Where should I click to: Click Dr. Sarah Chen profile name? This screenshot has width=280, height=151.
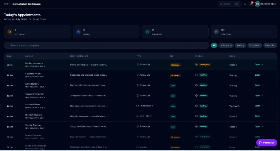[268, 4]
